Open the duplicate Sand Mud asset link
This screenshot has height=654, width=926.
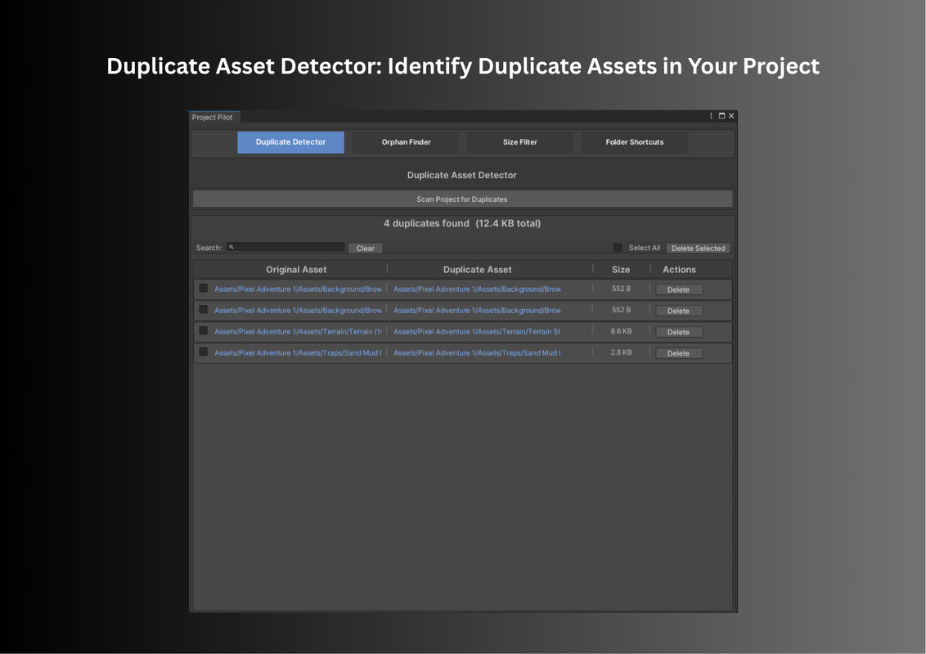pyautogui.click(x=476, y=353)
